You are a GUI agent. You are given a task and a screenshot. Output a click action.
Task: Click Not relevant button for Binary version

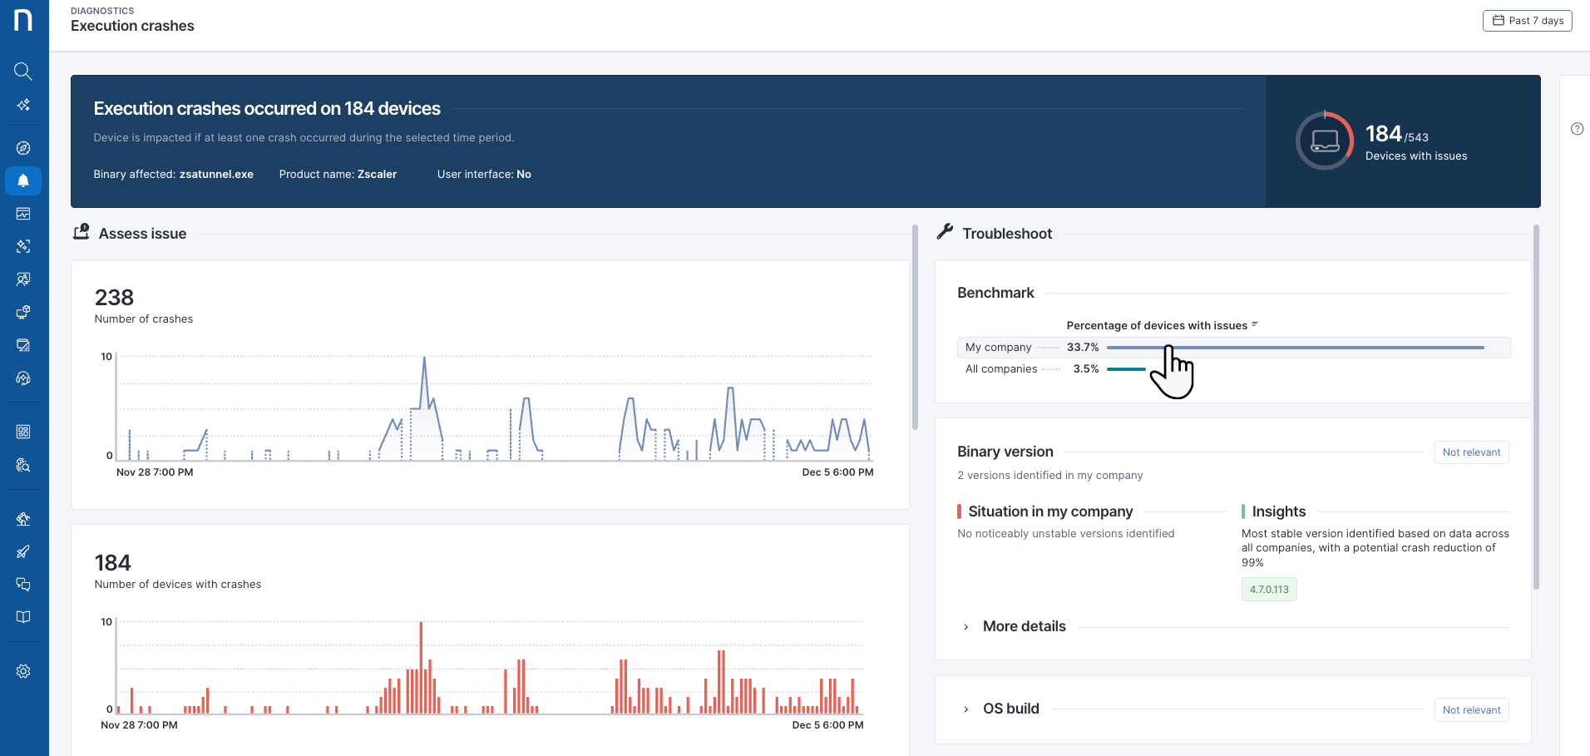(x=1470, y=452)
